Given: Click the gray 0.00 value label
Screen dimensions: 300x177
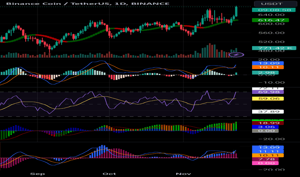Looking at the screenshot, I should (x=265, y=131).
